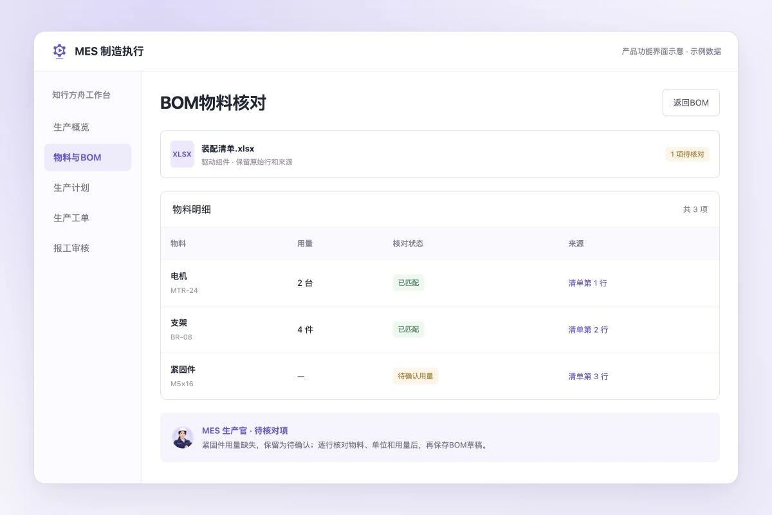Click quantity 2 台
The height and width of the screenshot is (515, 772).
point(305,283)
